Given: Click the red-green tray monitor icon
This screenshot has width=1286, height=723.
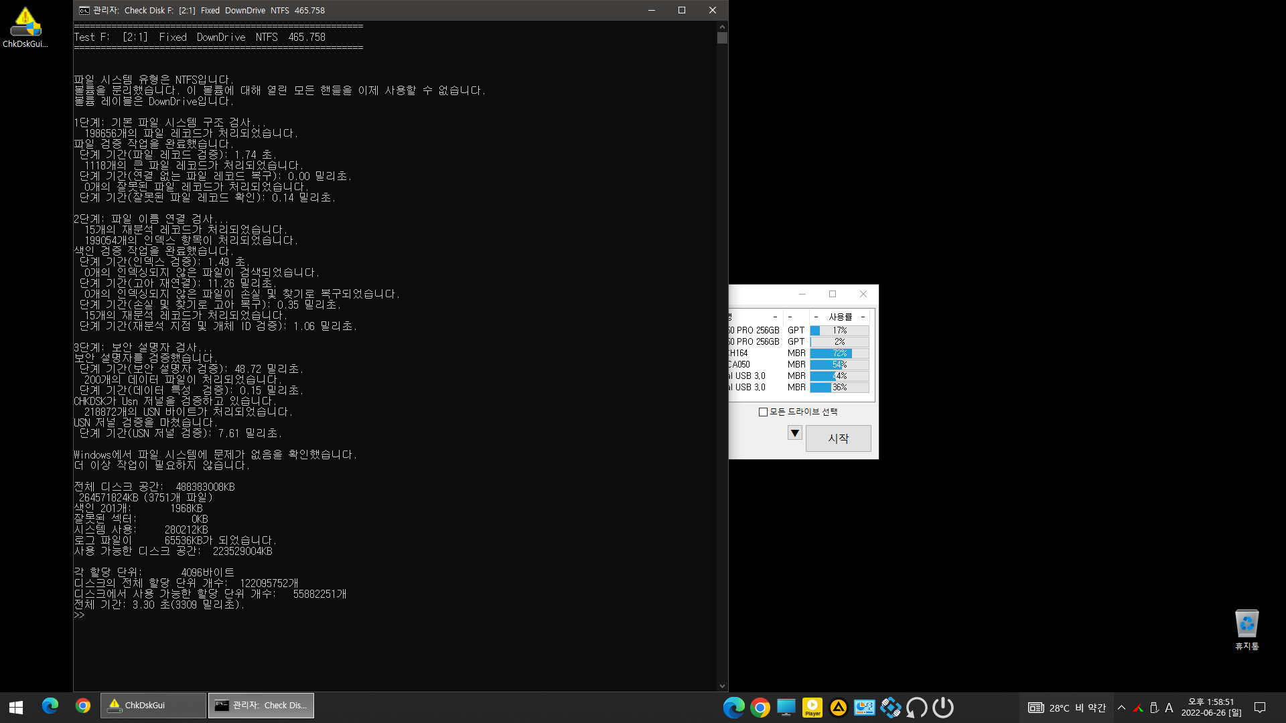Looking at the screenshot, I should 1138,708.
